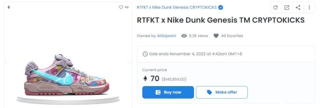322x108 pixels.
Task: Click the Ethereum icon above the shoe image
Action: coord(9,7)
